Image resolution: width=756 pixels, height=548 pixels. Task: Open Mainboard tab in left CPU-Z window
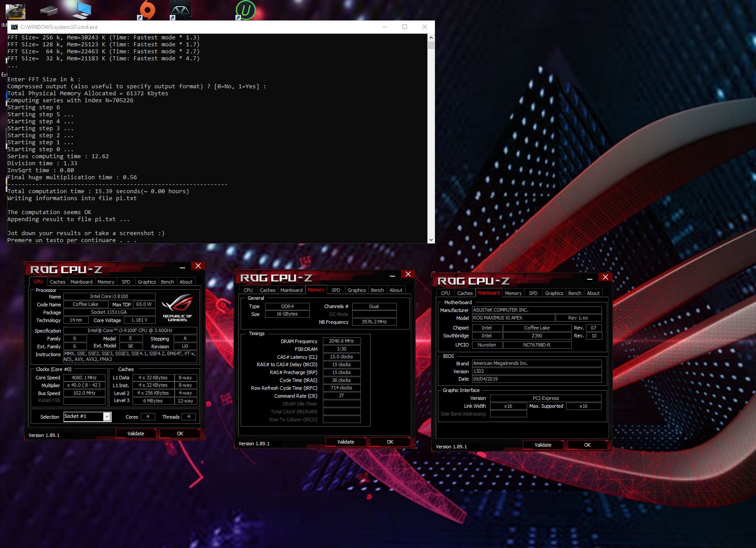point(81,282)
